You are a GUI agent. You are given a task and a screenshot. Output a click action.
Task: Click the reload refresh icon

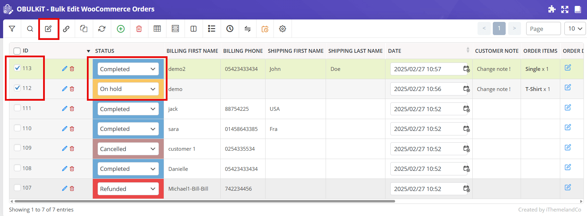pyautogui.click(x=102, y=29)
